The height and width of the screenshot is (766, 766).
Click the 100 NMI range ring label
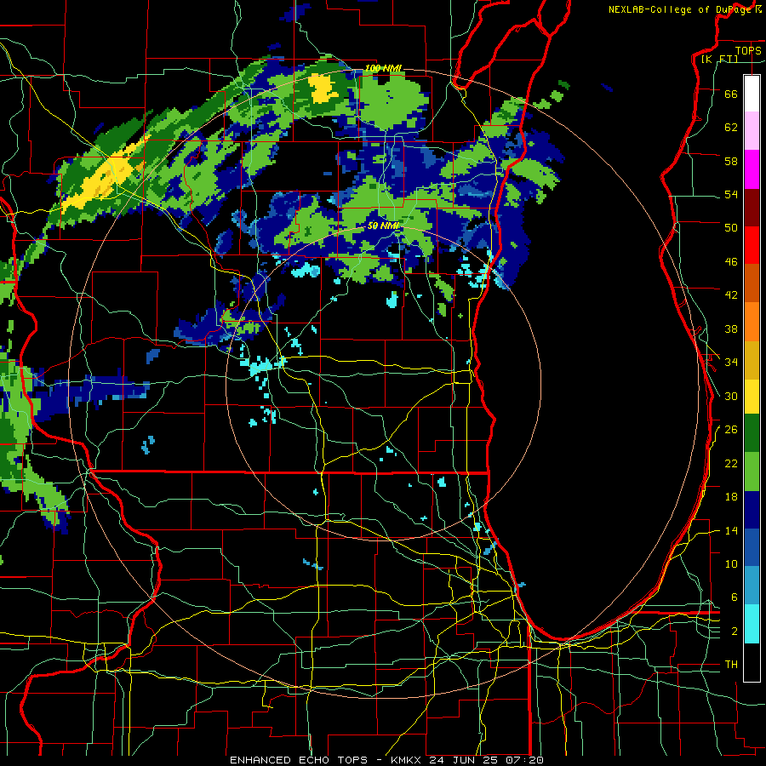point(384,68)
